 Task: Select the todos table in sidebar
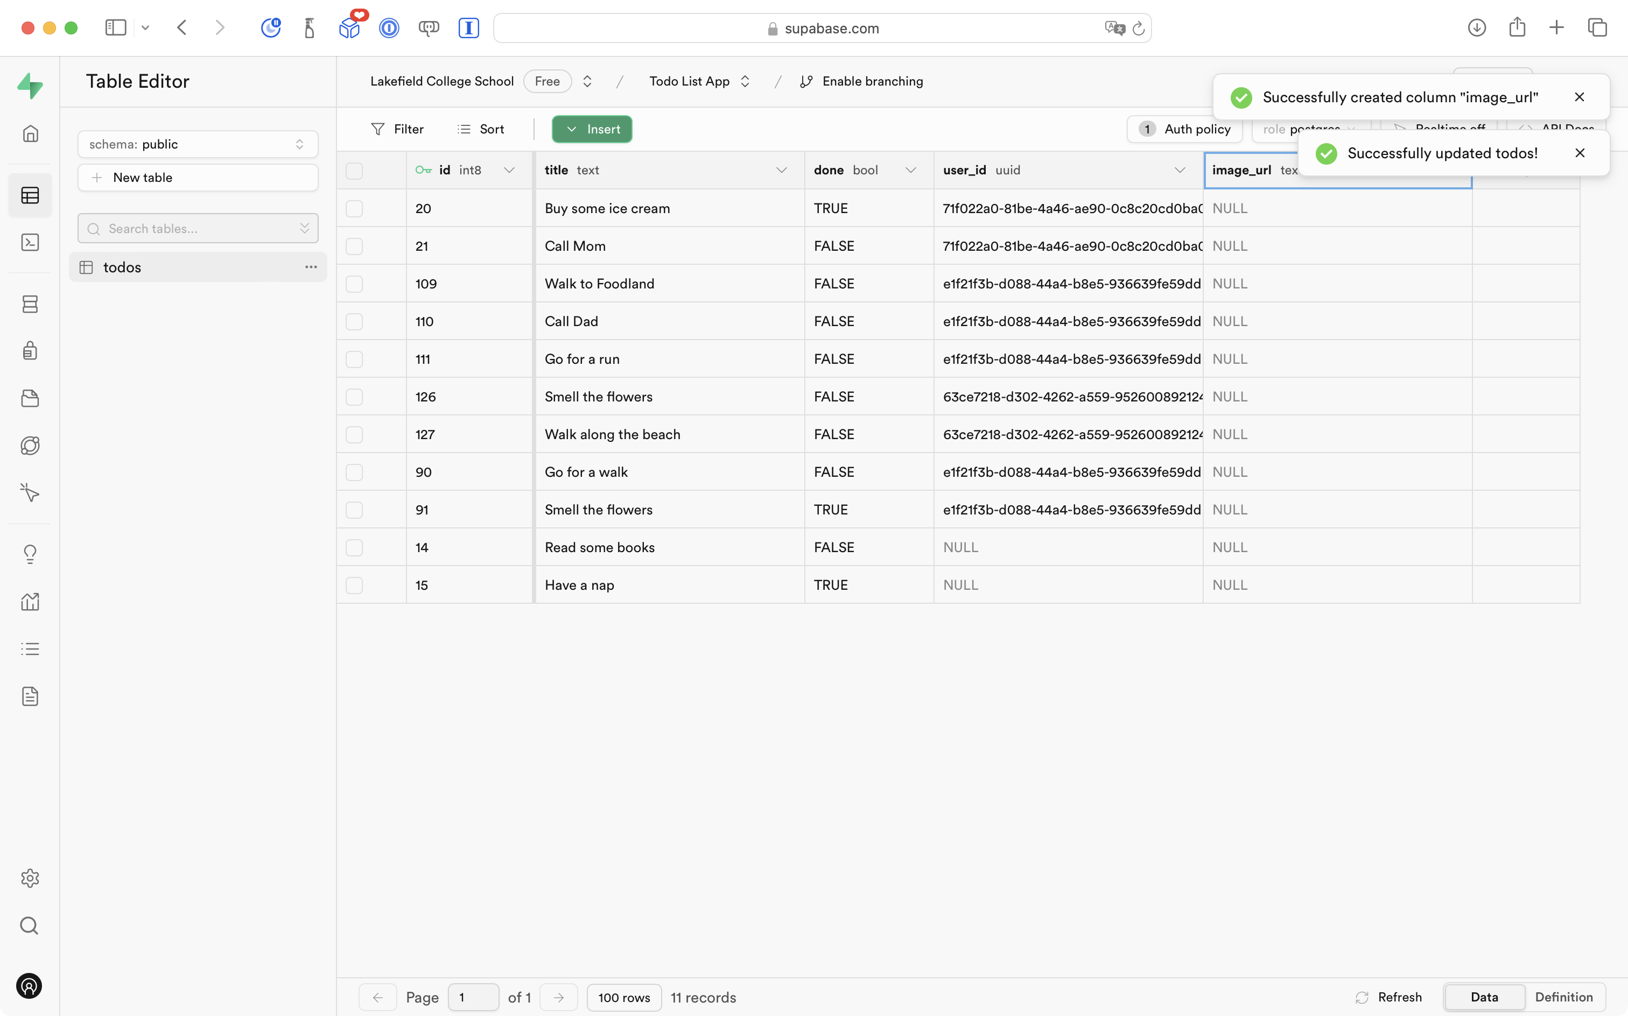coord(122,267)
